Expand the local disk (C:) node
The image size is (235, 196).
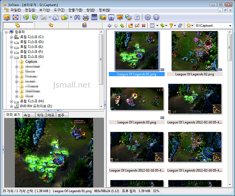pos(11,37)
